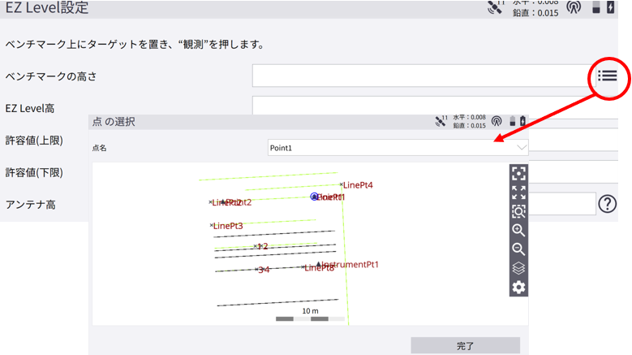Open the map layers manager

(518, 268)
